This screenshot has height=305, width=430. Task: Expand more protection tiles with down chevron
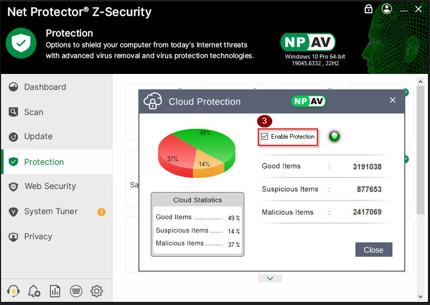click(270, 278)
